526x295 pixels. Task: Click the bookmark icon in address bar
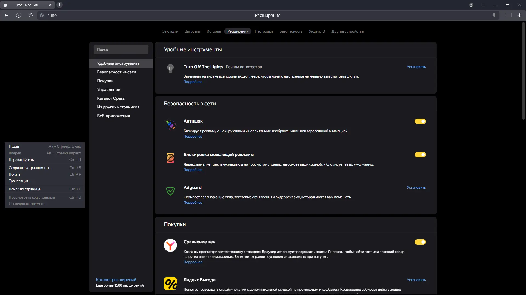tap(494, 15)
